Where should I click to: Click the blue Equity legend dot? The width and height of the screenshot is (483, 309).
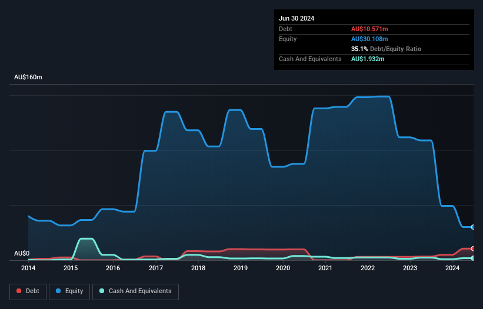tap(58, 291)
